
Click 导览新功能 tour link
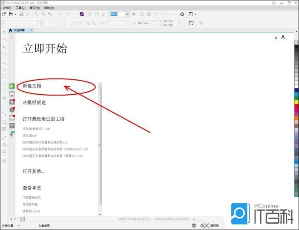tap(30, 204)
